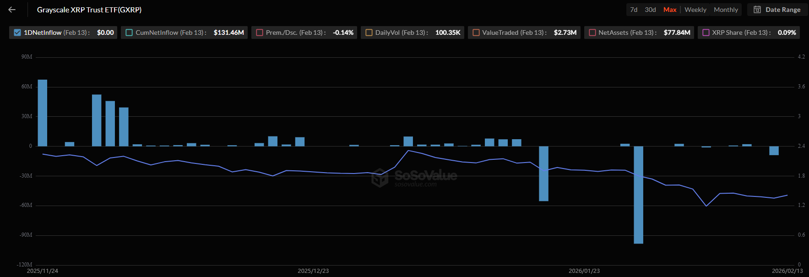Switch to the 7d time range
The height and width of the screenshot is (277, 809).
coord(634,10)
